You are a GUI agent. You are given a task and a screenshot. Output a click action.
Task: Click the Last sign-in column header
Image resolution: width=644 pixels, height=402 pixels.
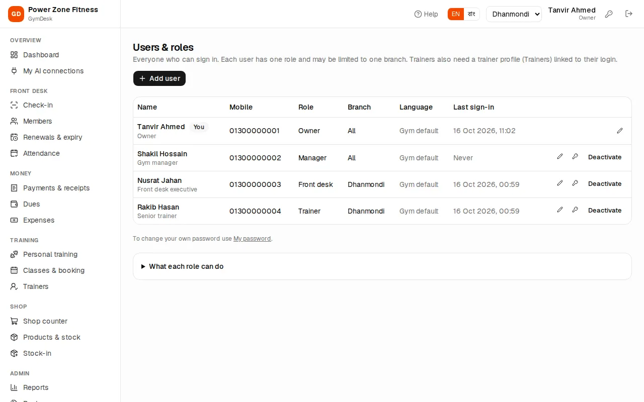coord(473,107)
